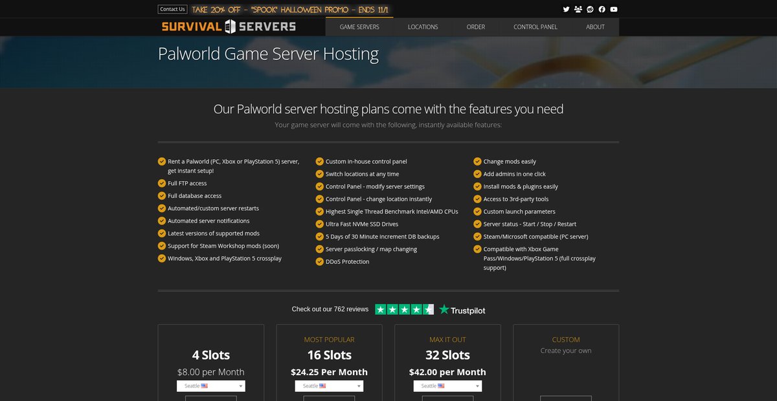
Task: Click checkmark icon beside DDoS Protection
Action: tap(320, 261)
